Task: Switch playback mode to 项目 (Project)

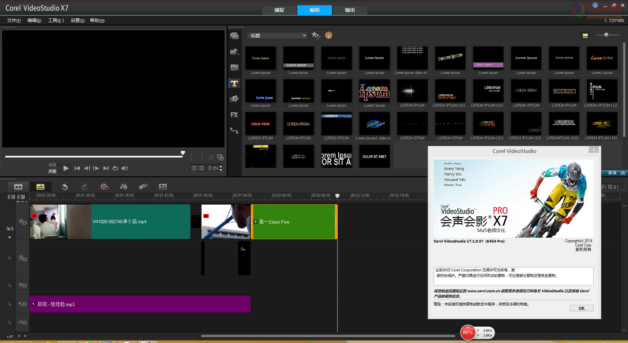Action: point(52,165)
